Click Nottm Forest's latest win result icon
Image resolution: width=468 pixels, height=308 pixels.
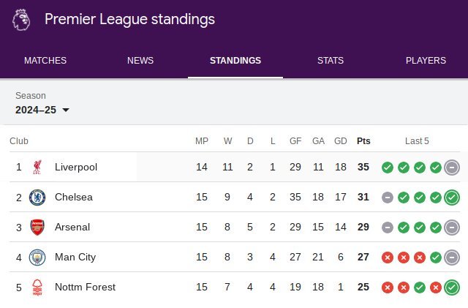point(452,288)
